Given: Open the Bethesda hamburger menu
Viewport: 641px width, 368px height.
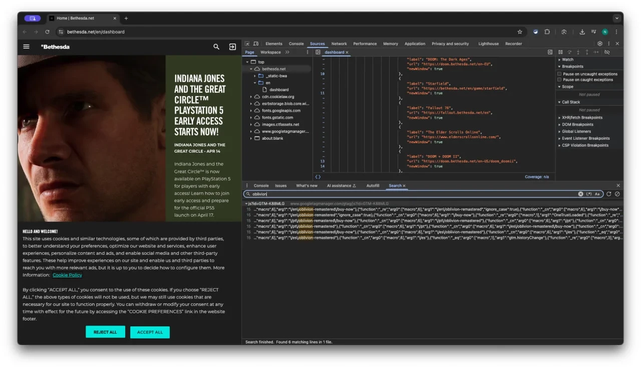Looking at the screenshot, I should point(27,47).
